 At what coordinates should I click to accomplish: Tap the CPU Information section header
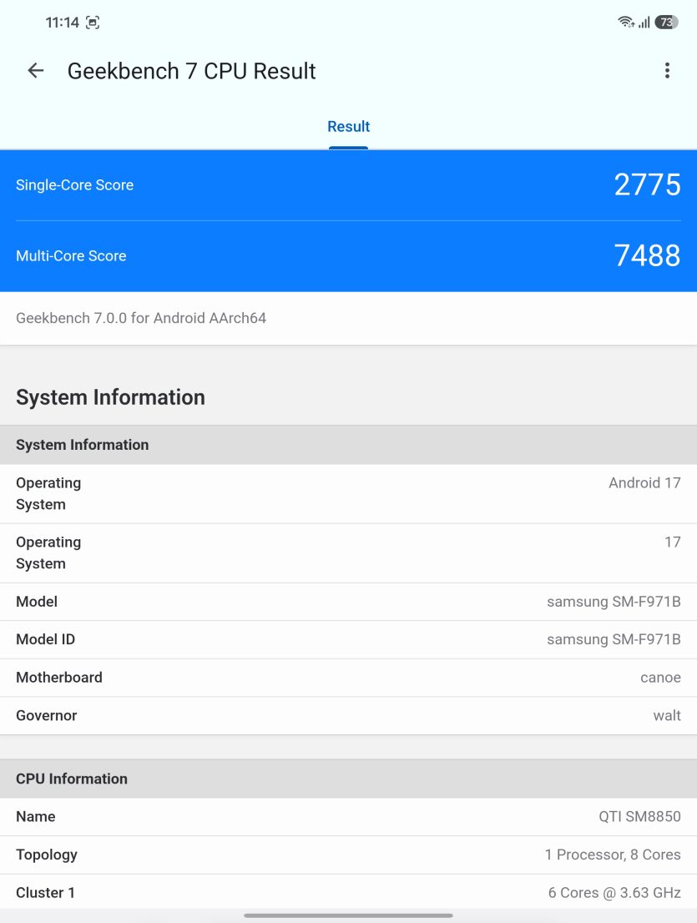coord(349,779)
